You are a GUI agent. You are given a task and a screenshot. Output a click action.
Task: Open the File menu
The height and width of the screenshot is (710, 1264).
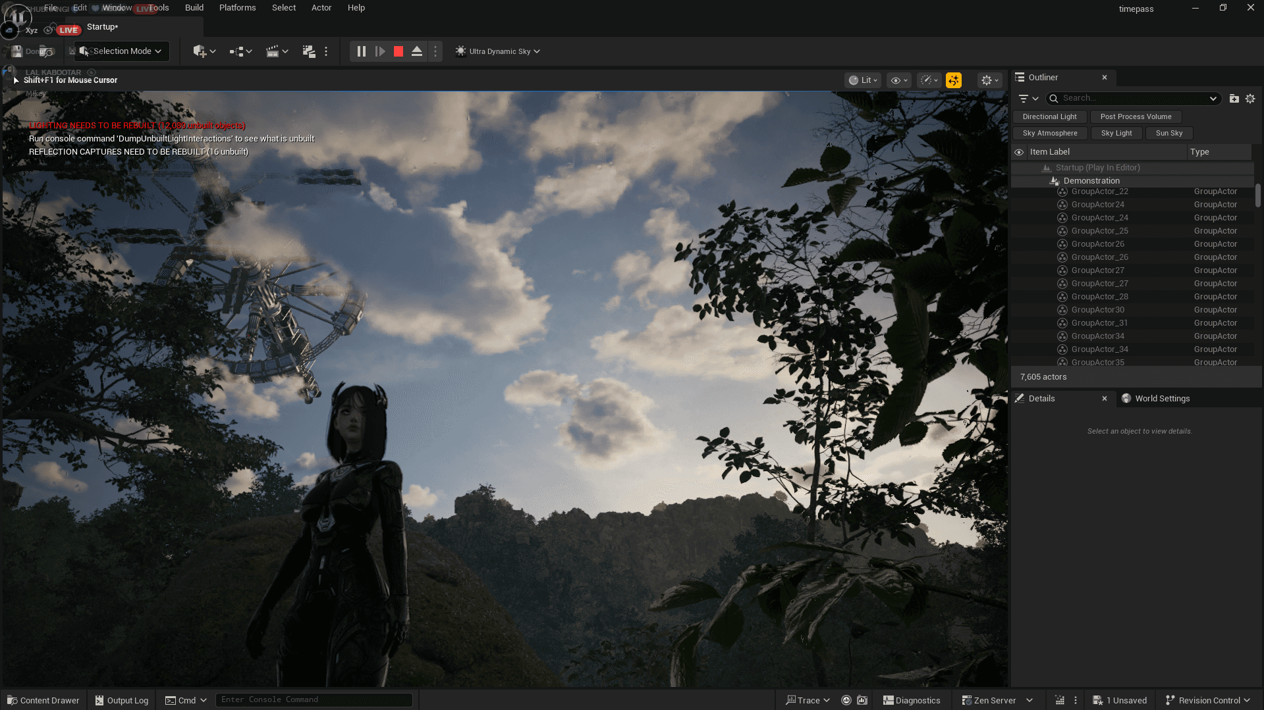click(x=51, y=8)
